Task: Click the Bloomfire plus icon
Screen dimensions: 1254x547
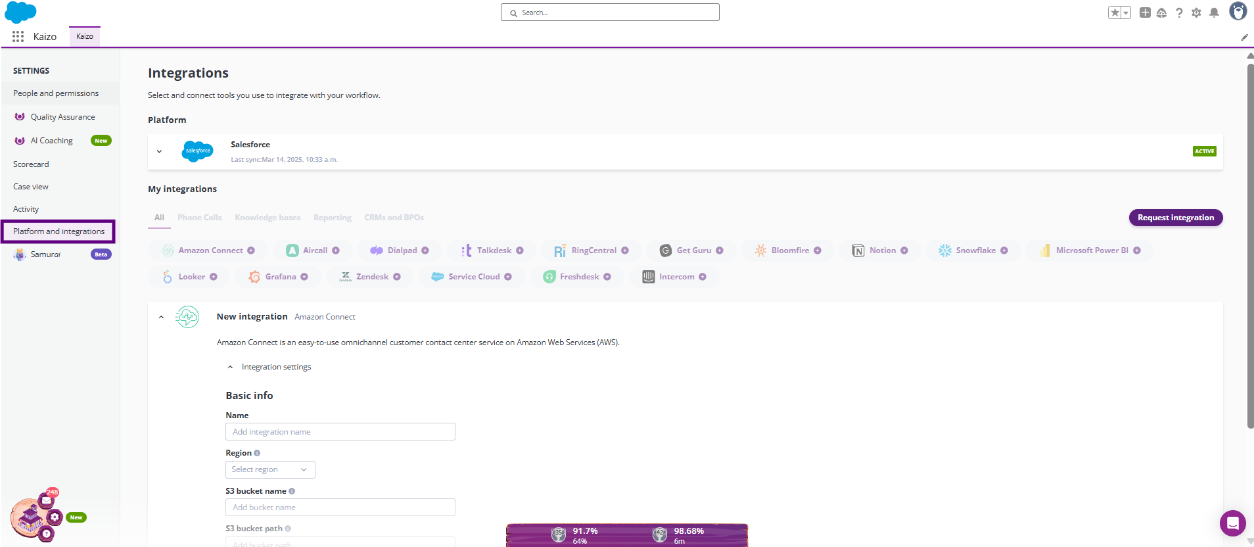Action: click(x=818, y=250)
